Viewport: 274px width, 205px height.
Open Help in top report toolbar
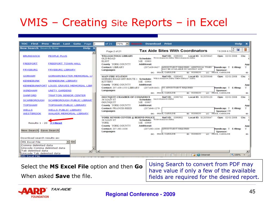coord(238,44)
